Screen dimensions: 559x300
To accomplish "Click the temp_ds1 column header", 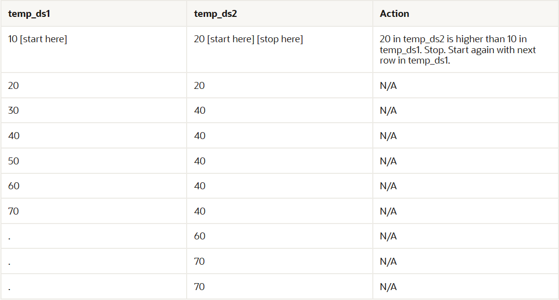I will (x=29, y=14).
